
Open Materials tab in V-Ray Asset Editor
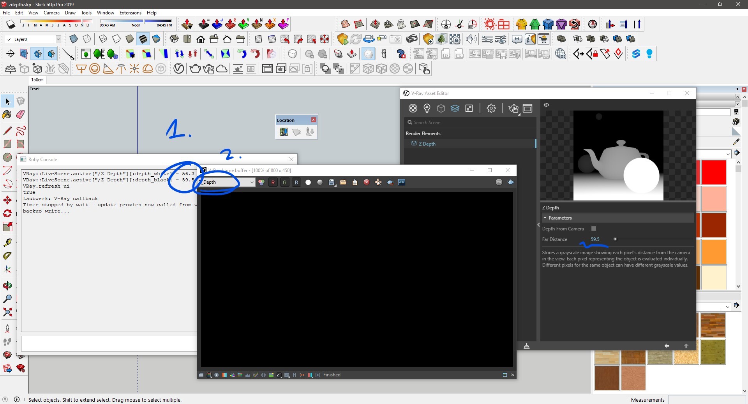click(x=413, y=108)
